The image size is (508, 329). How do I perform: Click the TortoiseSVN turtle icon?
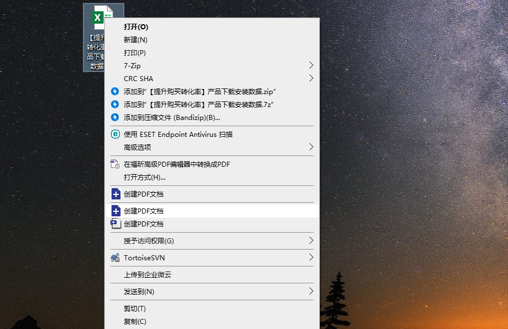114,257
